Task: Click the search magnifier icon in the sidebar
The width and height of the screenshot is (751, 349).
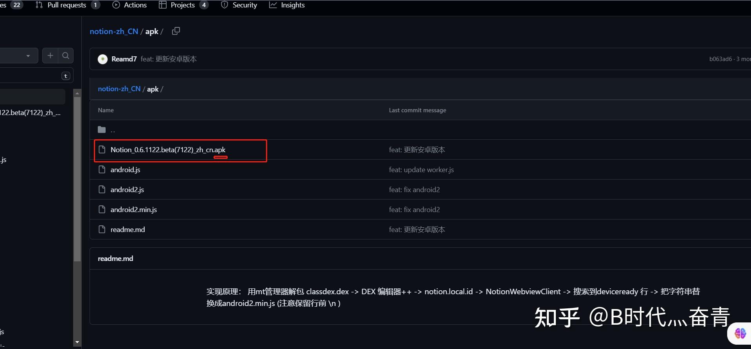Action: tap(66, 56)
